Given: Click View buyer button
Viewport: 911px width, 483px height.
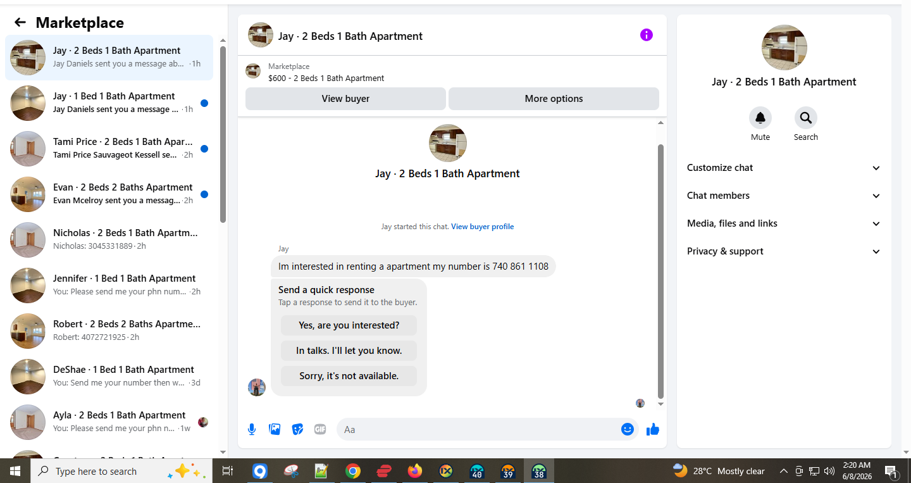Looking at the screenshot, I should (345, 99).
